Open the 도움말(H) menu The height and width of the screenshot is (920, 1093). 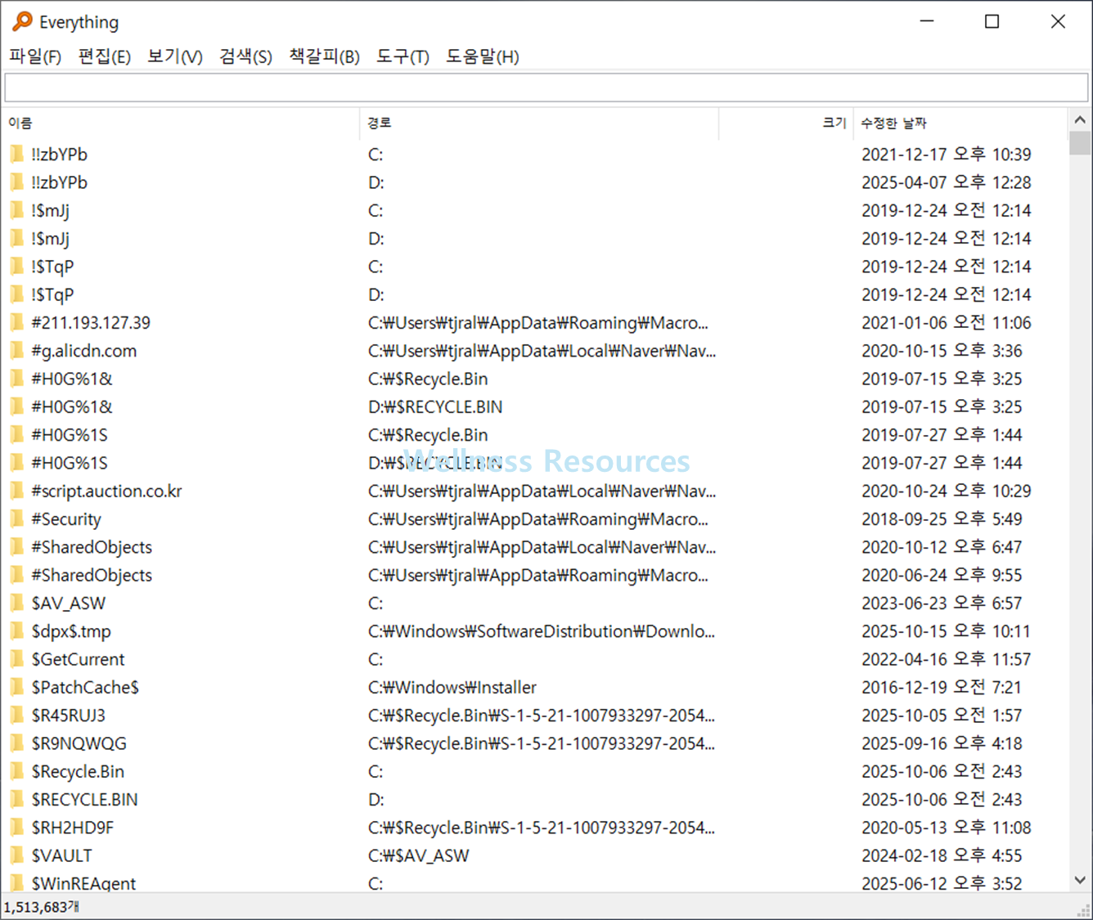click(x=483, y=56)
